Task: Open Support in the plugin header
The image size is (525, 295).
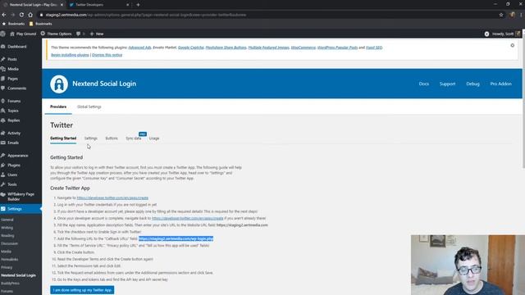Action: point(447,84)
